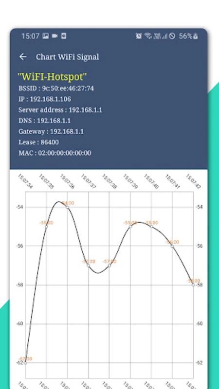
Task: Select the BSSID 9c:50:ee:46:27:74 line
Action: [x=56, y=88]
